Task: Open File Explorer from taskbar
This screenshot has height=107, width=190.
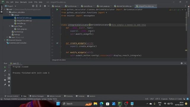Action: coord(95,104)
